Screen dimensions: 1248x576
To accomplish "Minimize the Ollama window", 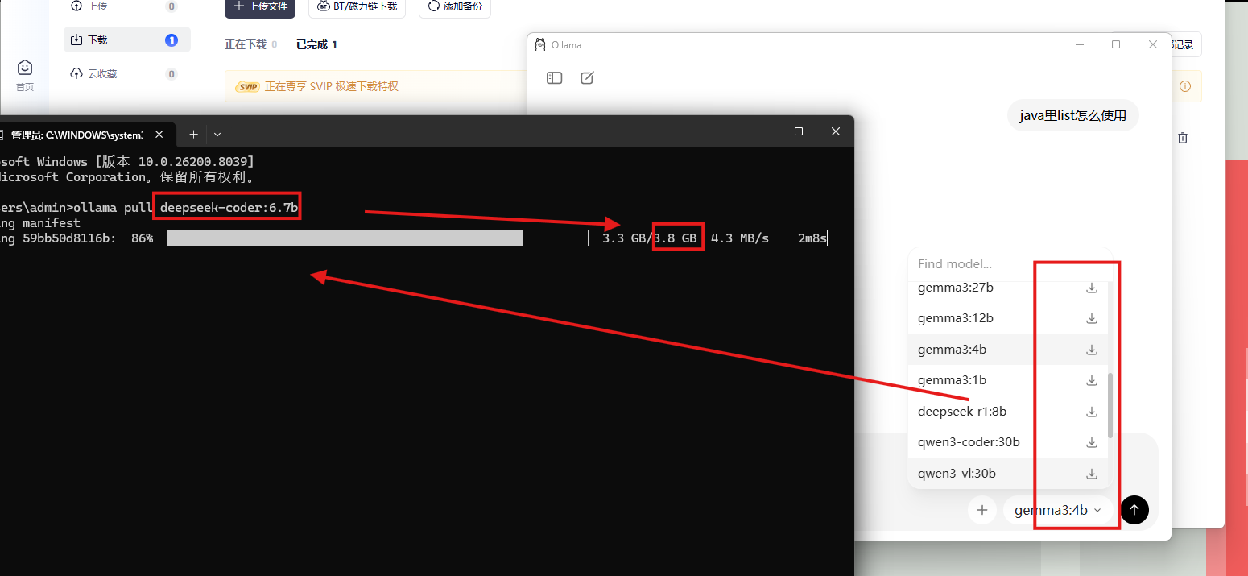I will (1079, 44).
